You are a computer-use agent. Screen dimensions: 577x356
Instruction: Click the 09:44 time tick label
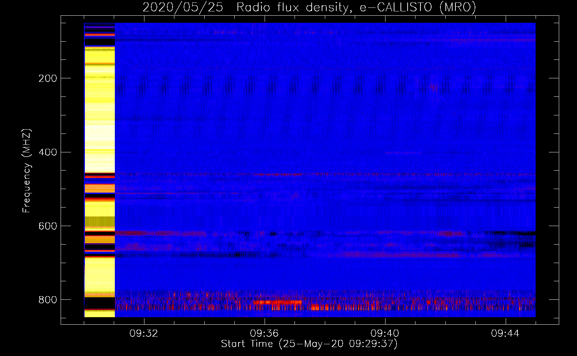505,334
